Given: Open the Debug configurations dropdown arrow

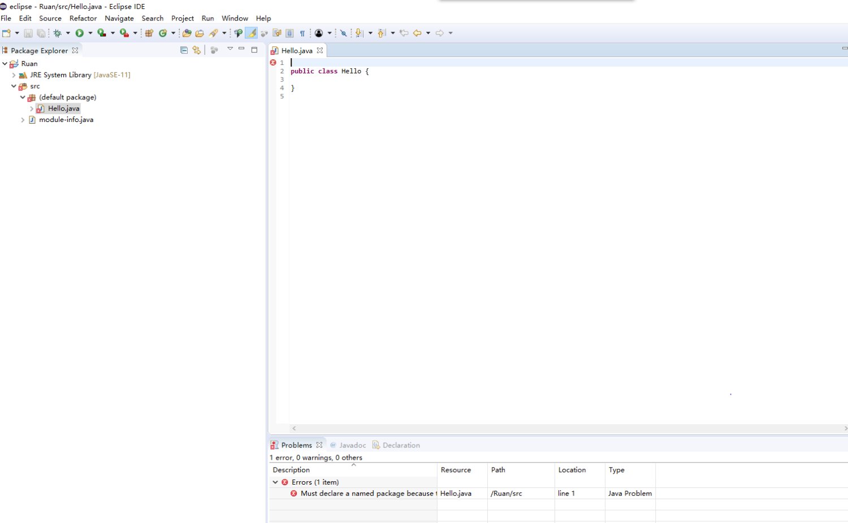Looking at the screenshot, I should pyautogui.click(x=68, y=33).
